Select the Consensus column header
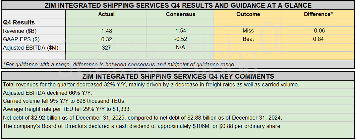This screenshot has height=140, width=356. coord(180,14)
